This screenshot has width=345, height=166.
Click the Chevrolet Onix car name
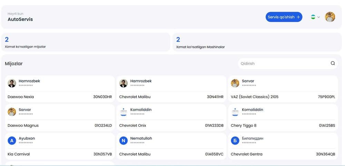[133, 125]
